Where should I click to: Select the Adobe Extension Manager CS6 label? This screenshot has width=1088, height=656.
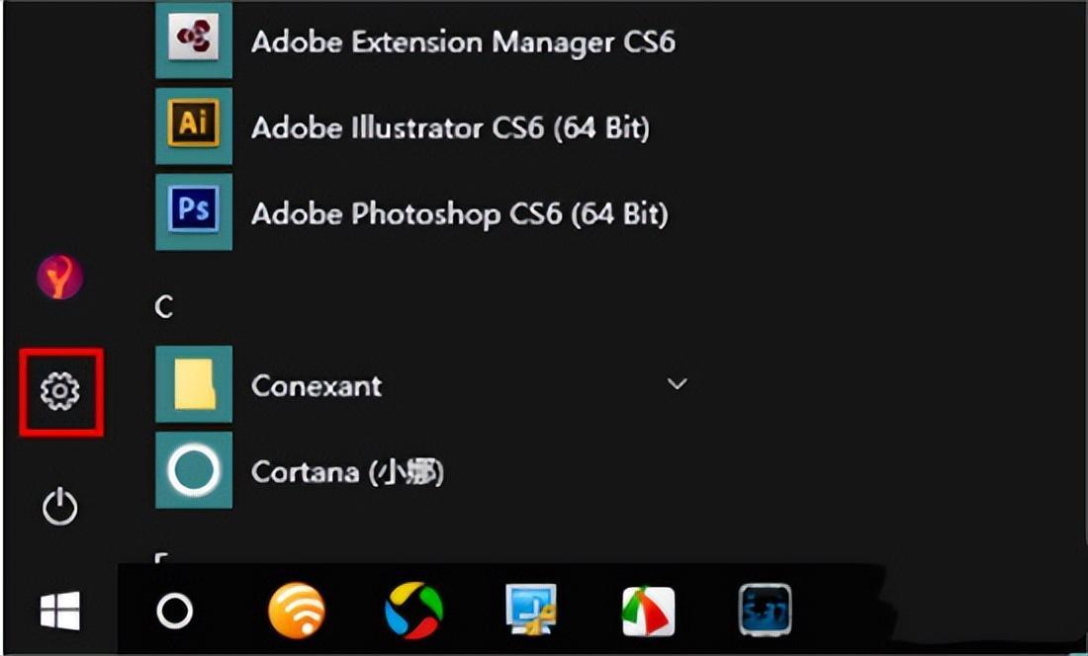pyautogui.click(x=463, y=42)
